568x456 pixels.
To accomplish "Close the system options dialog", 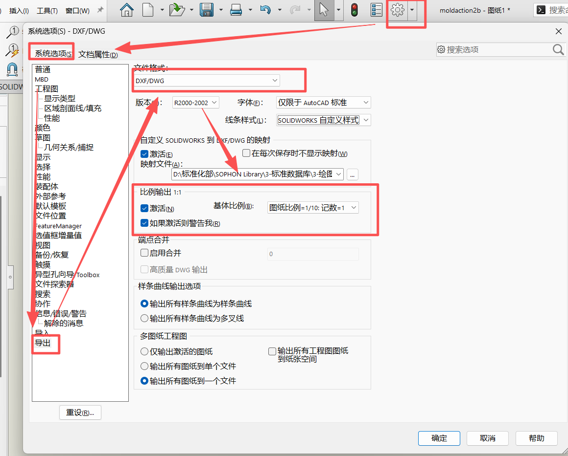I will (558, 31).
